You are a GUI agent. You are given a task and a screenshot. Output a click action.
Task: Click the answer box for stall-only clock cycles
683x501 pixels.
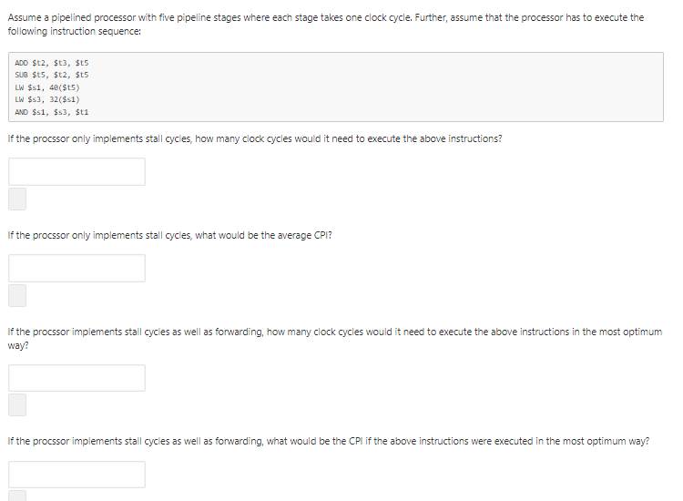pos(76,171)
